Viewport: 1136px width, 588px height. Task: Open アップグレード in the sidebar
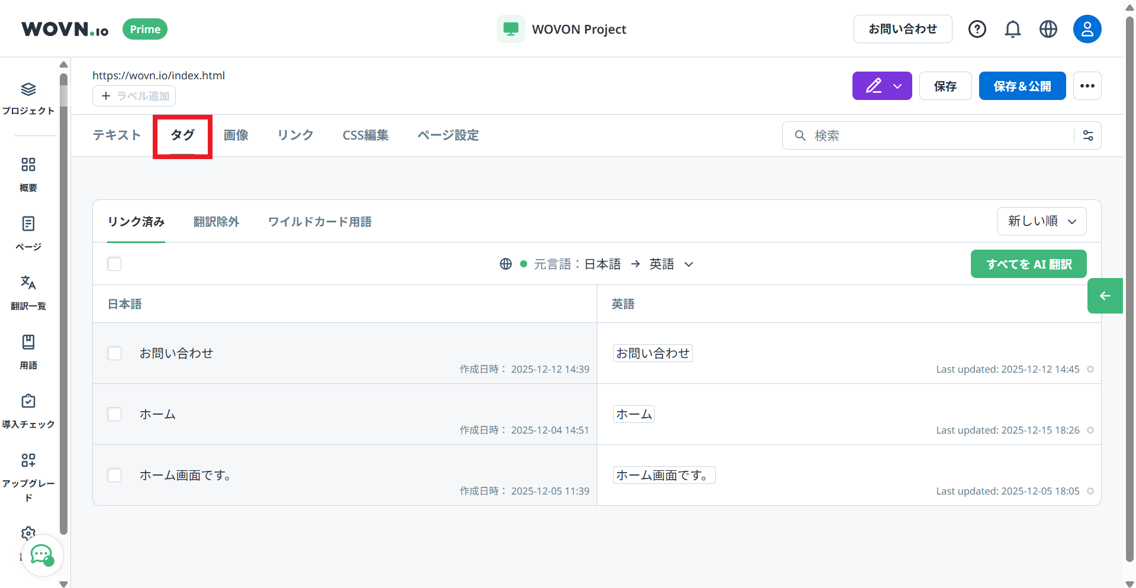[x=28, y=477]
